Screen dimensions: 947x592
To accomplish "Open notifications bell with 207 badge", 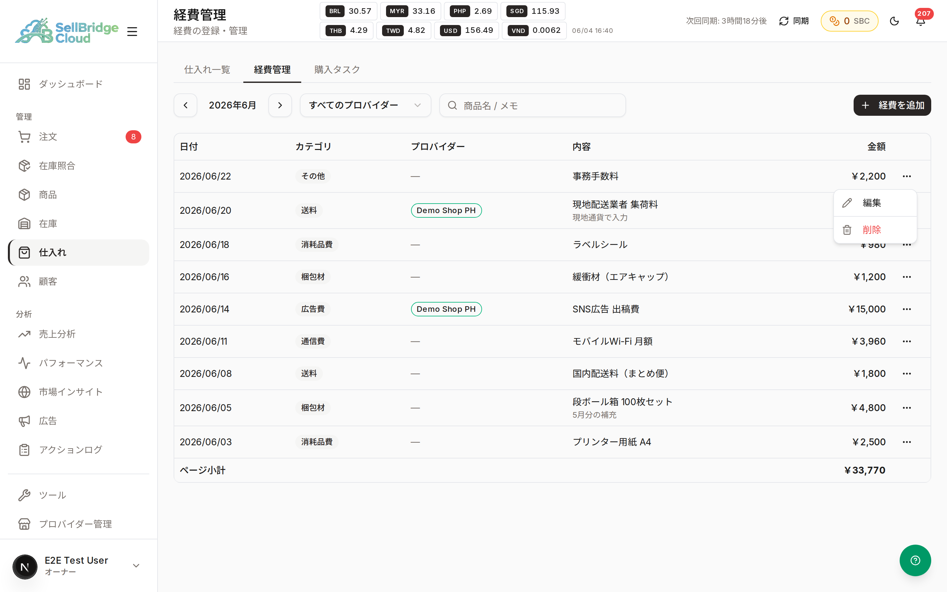I will click(920, 21).
